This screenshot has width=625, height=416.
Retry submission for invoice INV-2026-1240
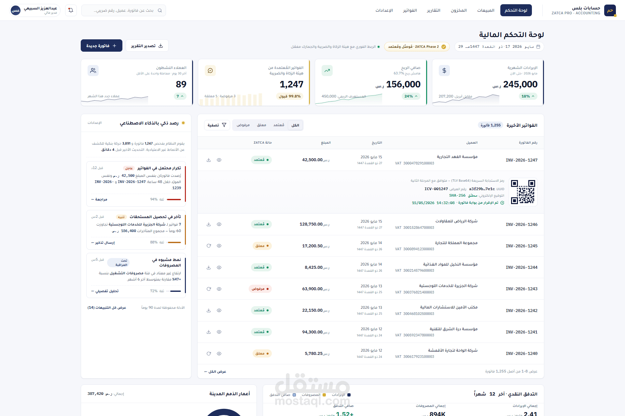(x=209, y=354)
